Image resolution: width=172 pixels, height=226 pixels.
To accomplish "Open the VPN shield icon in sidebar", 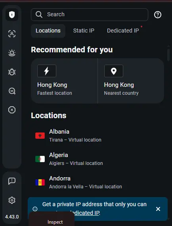I will tap(12, 15).
